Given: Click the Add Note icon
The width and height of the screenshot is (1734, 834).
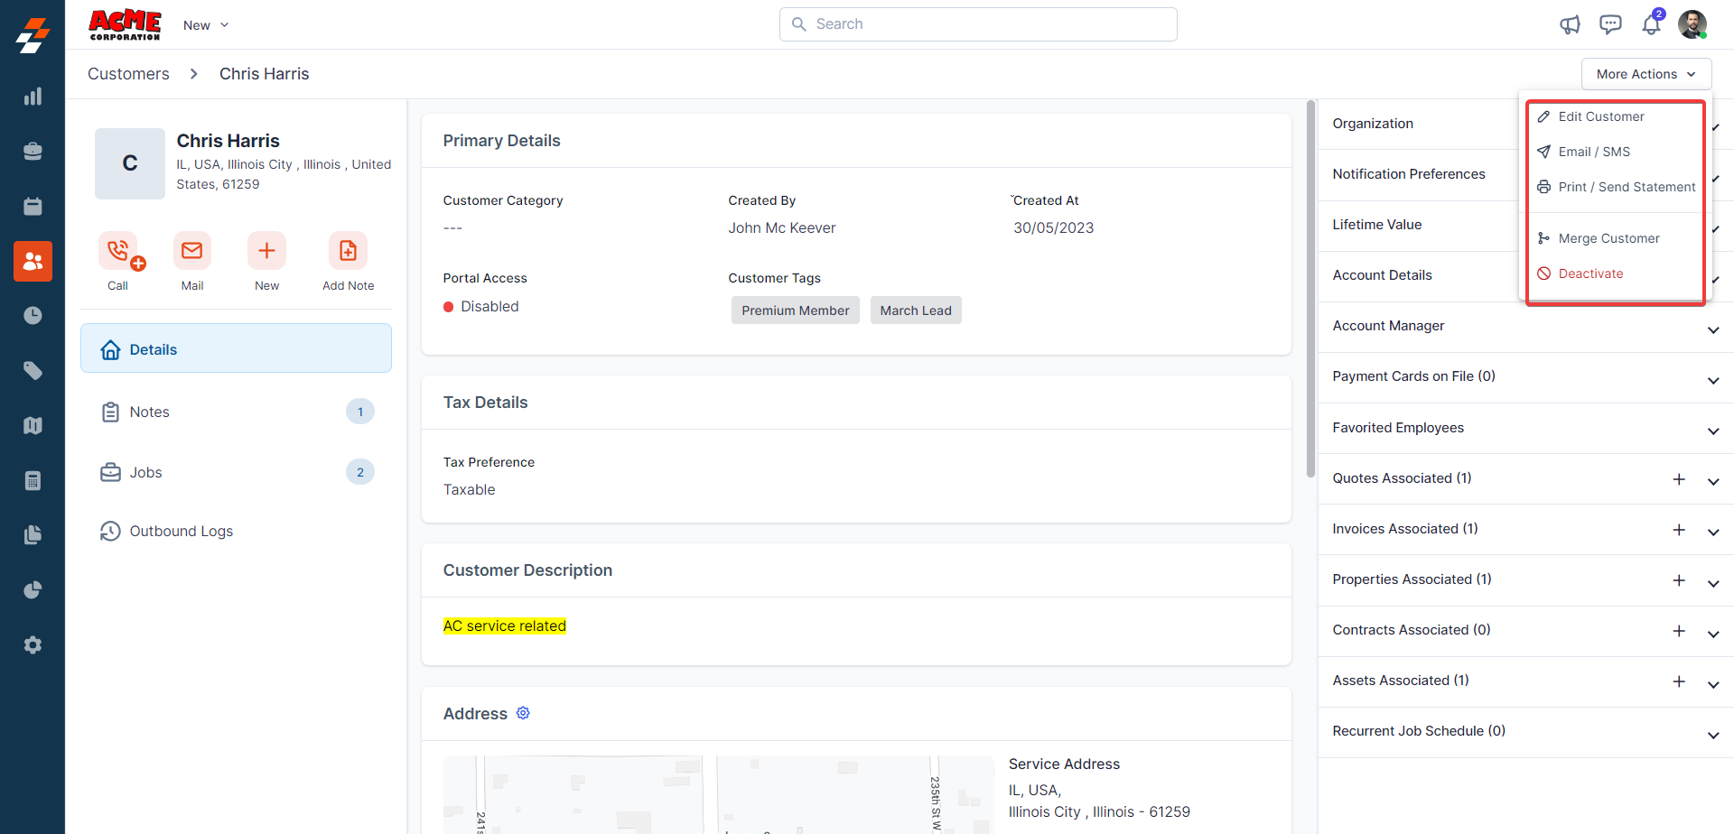Looking at the screenshot, I should tap(348, 251).
